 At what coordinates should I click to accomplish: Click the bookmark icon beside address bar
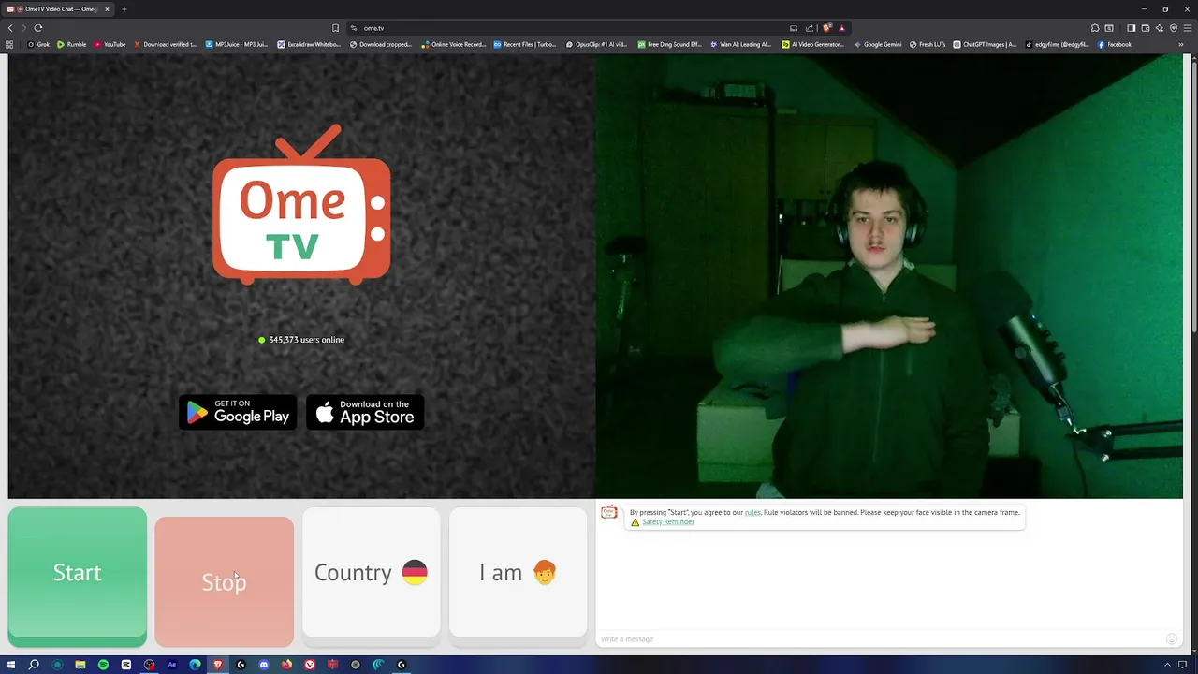coord(335,28)
